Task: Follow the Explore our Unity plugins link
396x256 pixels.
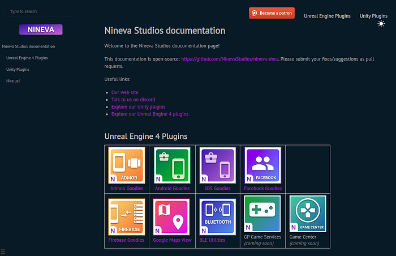Action: pyautogui.click(x=139, y=106)
